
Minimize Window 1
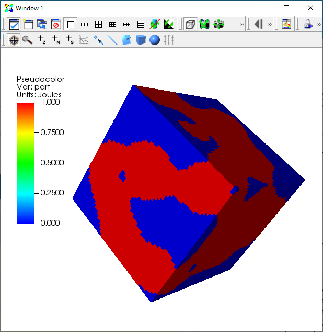pyautogui.click(x=263, y=8)
